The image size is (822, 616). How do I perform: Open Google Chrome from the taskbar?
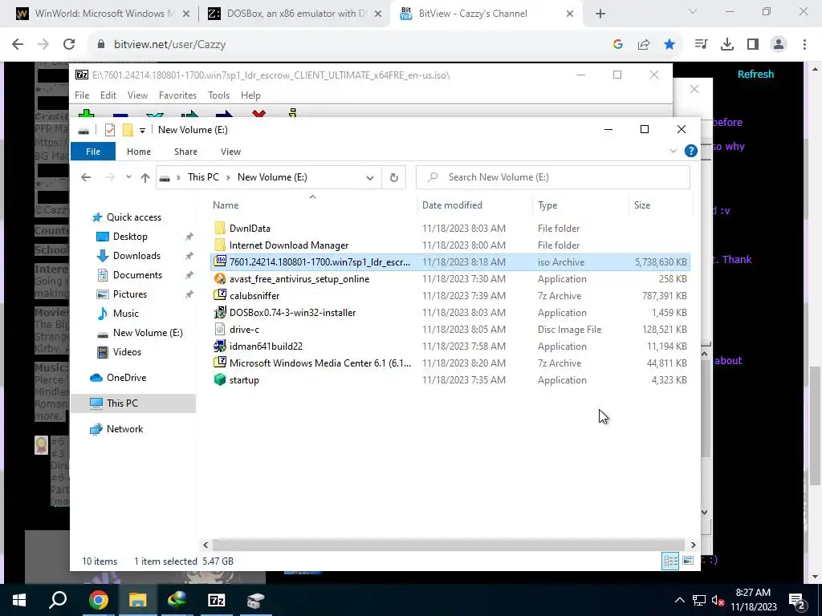[98, 600]
